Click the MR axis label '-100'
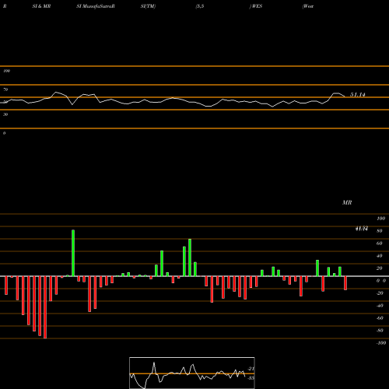Screen dimensions: 389x389 pos(381,343)
